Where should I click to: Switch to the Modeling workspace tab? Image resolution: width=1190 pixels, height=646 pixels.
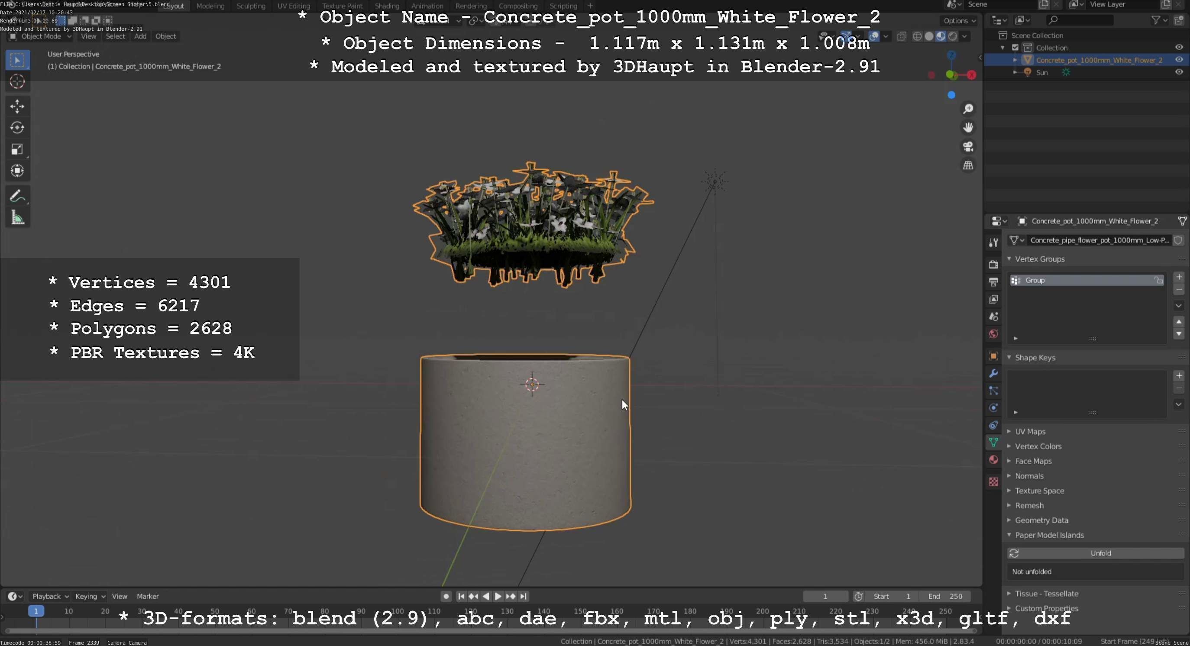[210, 6]
